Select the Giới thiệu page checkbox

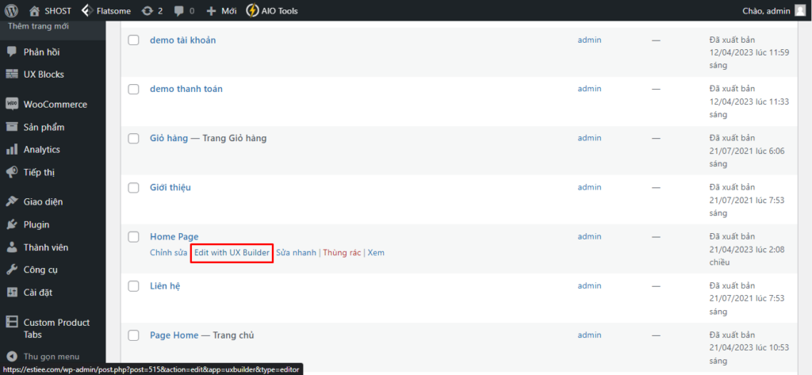point(133,188)
